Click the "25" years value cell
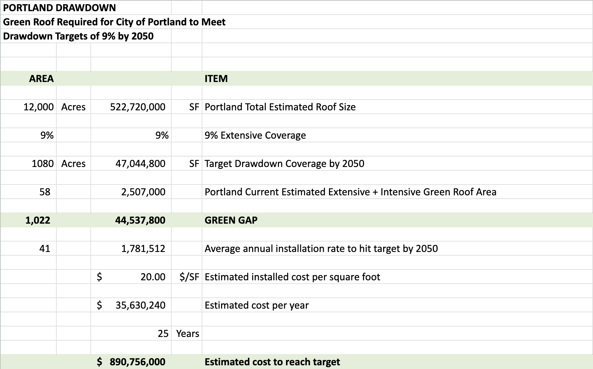The height and width of the screenshot is (369, 593). click(163, 334)
